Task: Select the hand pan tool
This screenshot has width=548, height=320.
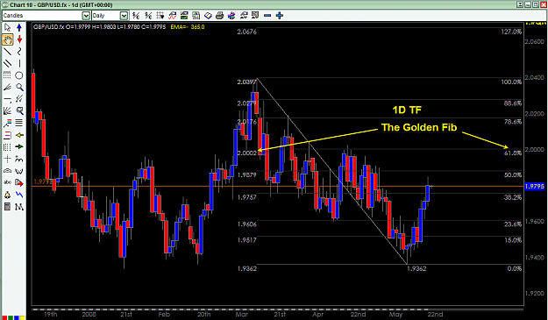Action: (x=7, y=39)
